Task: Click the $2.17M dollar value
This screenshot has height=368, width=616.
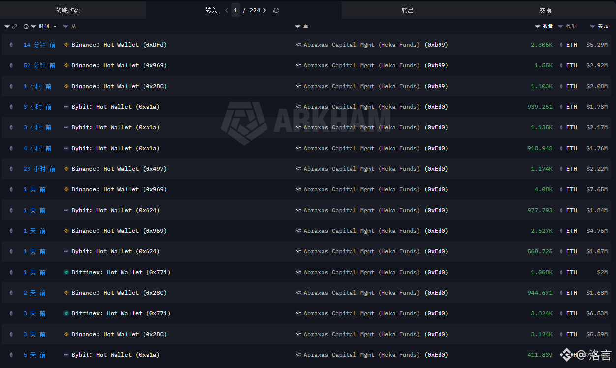Action: click(x=597, y=127)
